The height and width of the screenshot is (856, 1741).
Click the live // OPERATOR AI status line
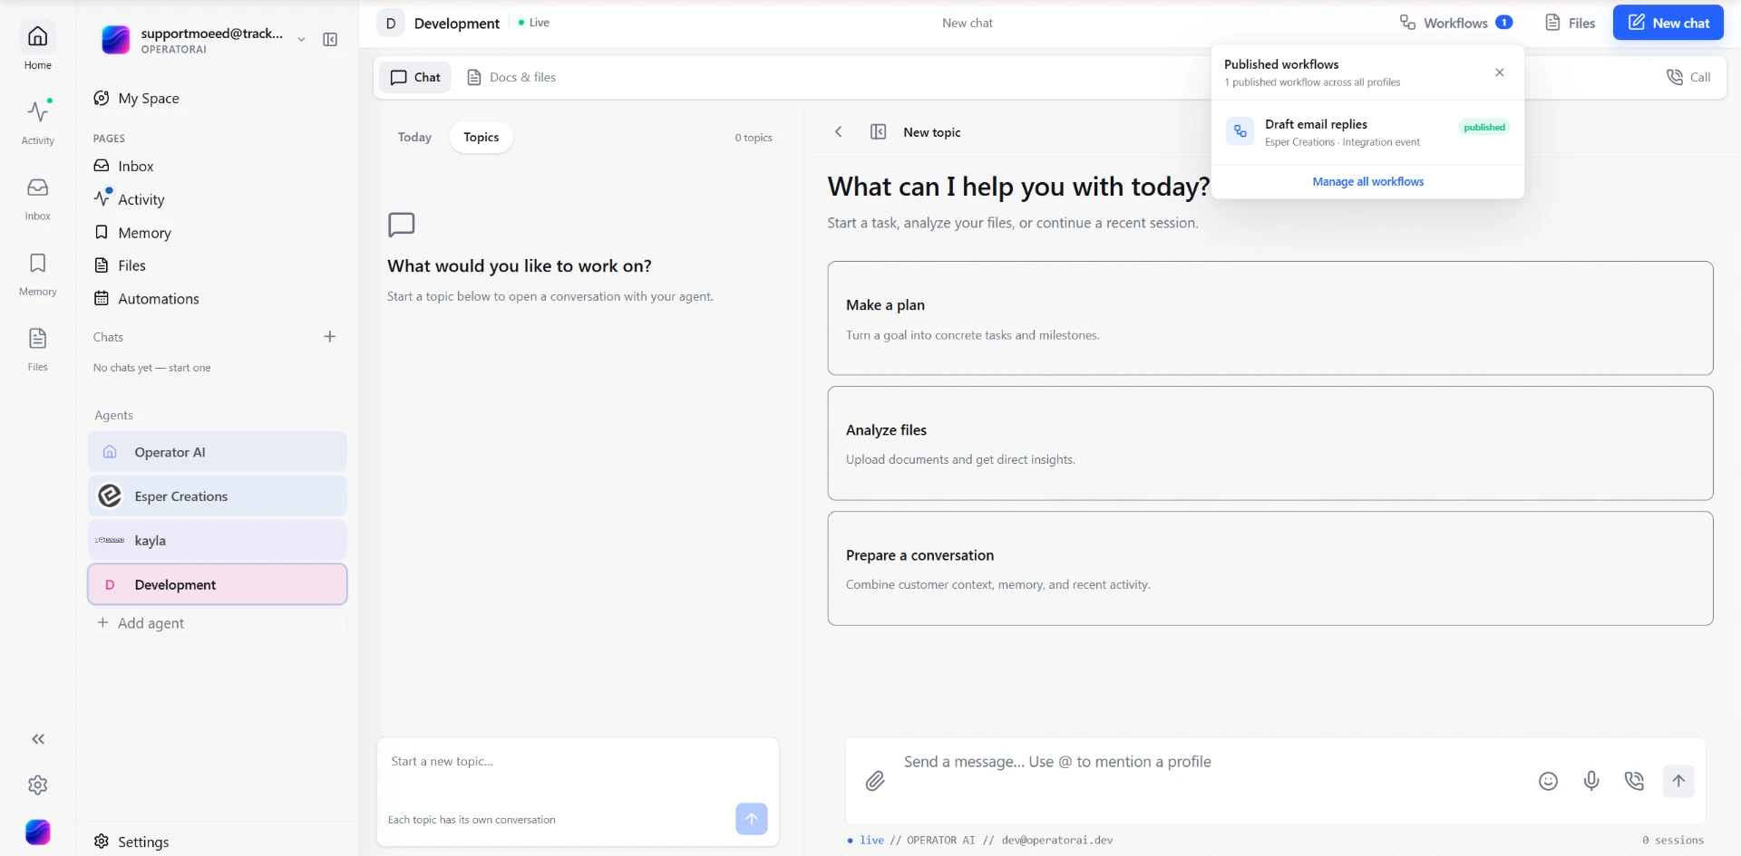pos(980,840)
